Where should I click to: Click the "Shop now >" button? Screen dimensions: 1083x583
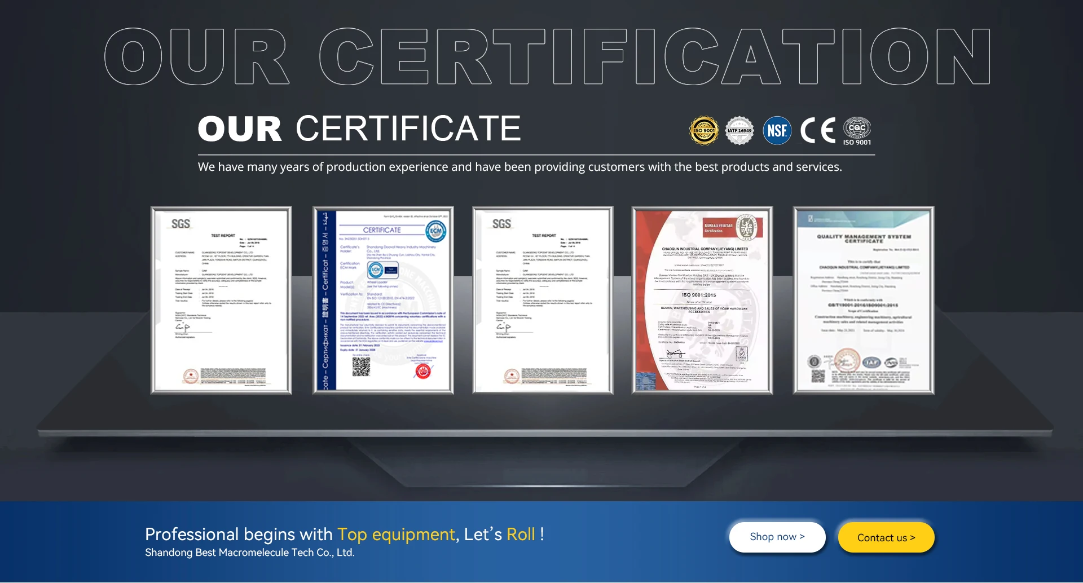click(x=777, y=537)
